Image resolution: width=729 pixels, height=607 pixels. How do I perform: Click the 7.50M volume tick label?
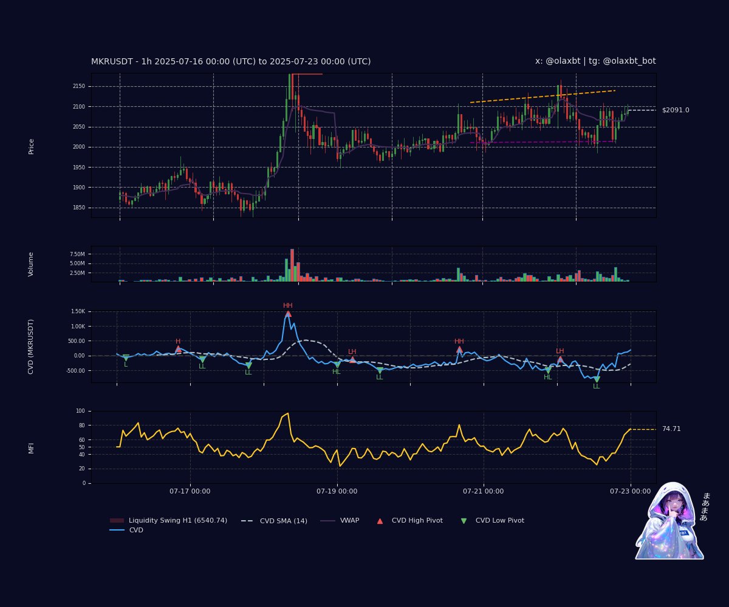click(x=78, y=254)
